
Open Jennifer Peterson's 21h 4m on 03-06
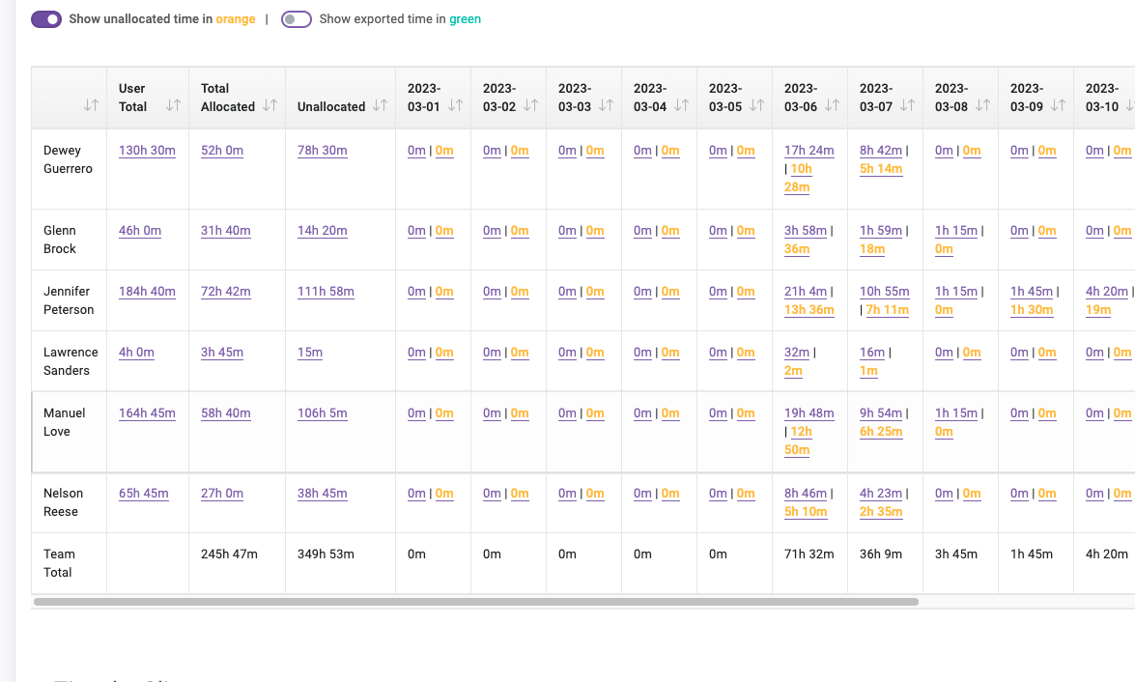[805, 292]
